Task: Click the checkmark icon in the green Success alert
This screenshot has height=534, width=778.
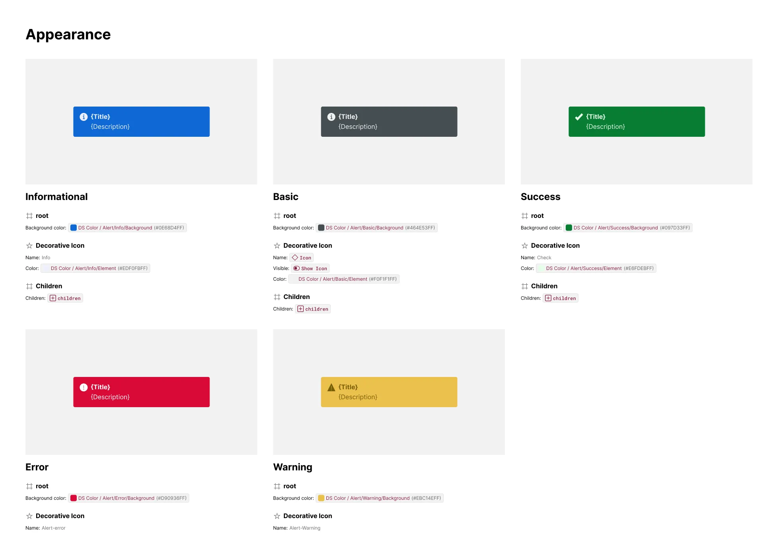Action: (x=579, y=117)
